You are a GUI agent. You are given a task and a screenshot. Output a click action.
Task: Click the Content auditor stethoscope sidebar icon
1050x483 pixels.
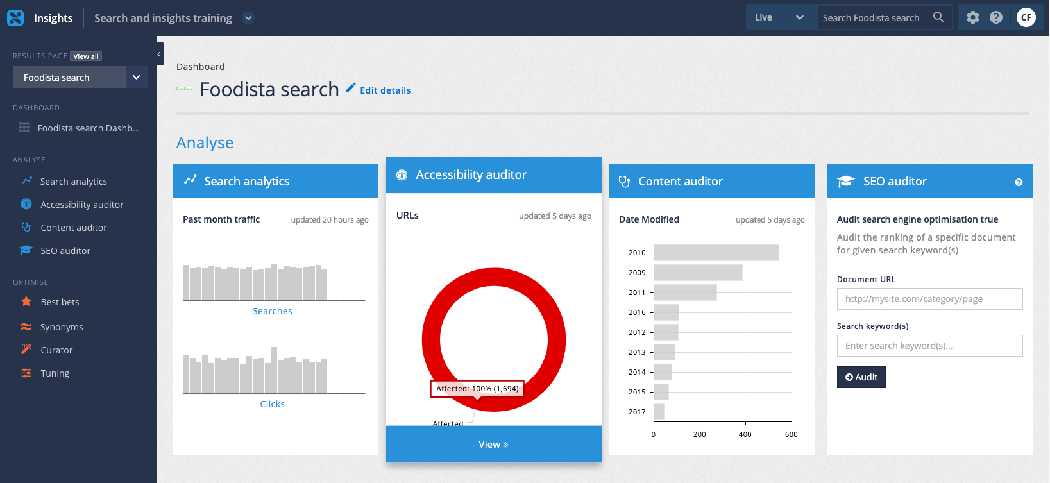coord(26,227)
